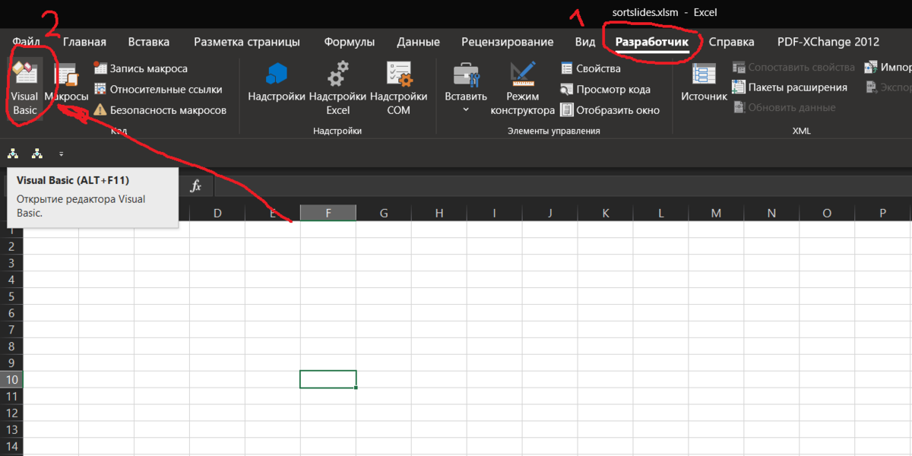
Task: Switch to the Вид tab
Action: click(x=585, y=42)
